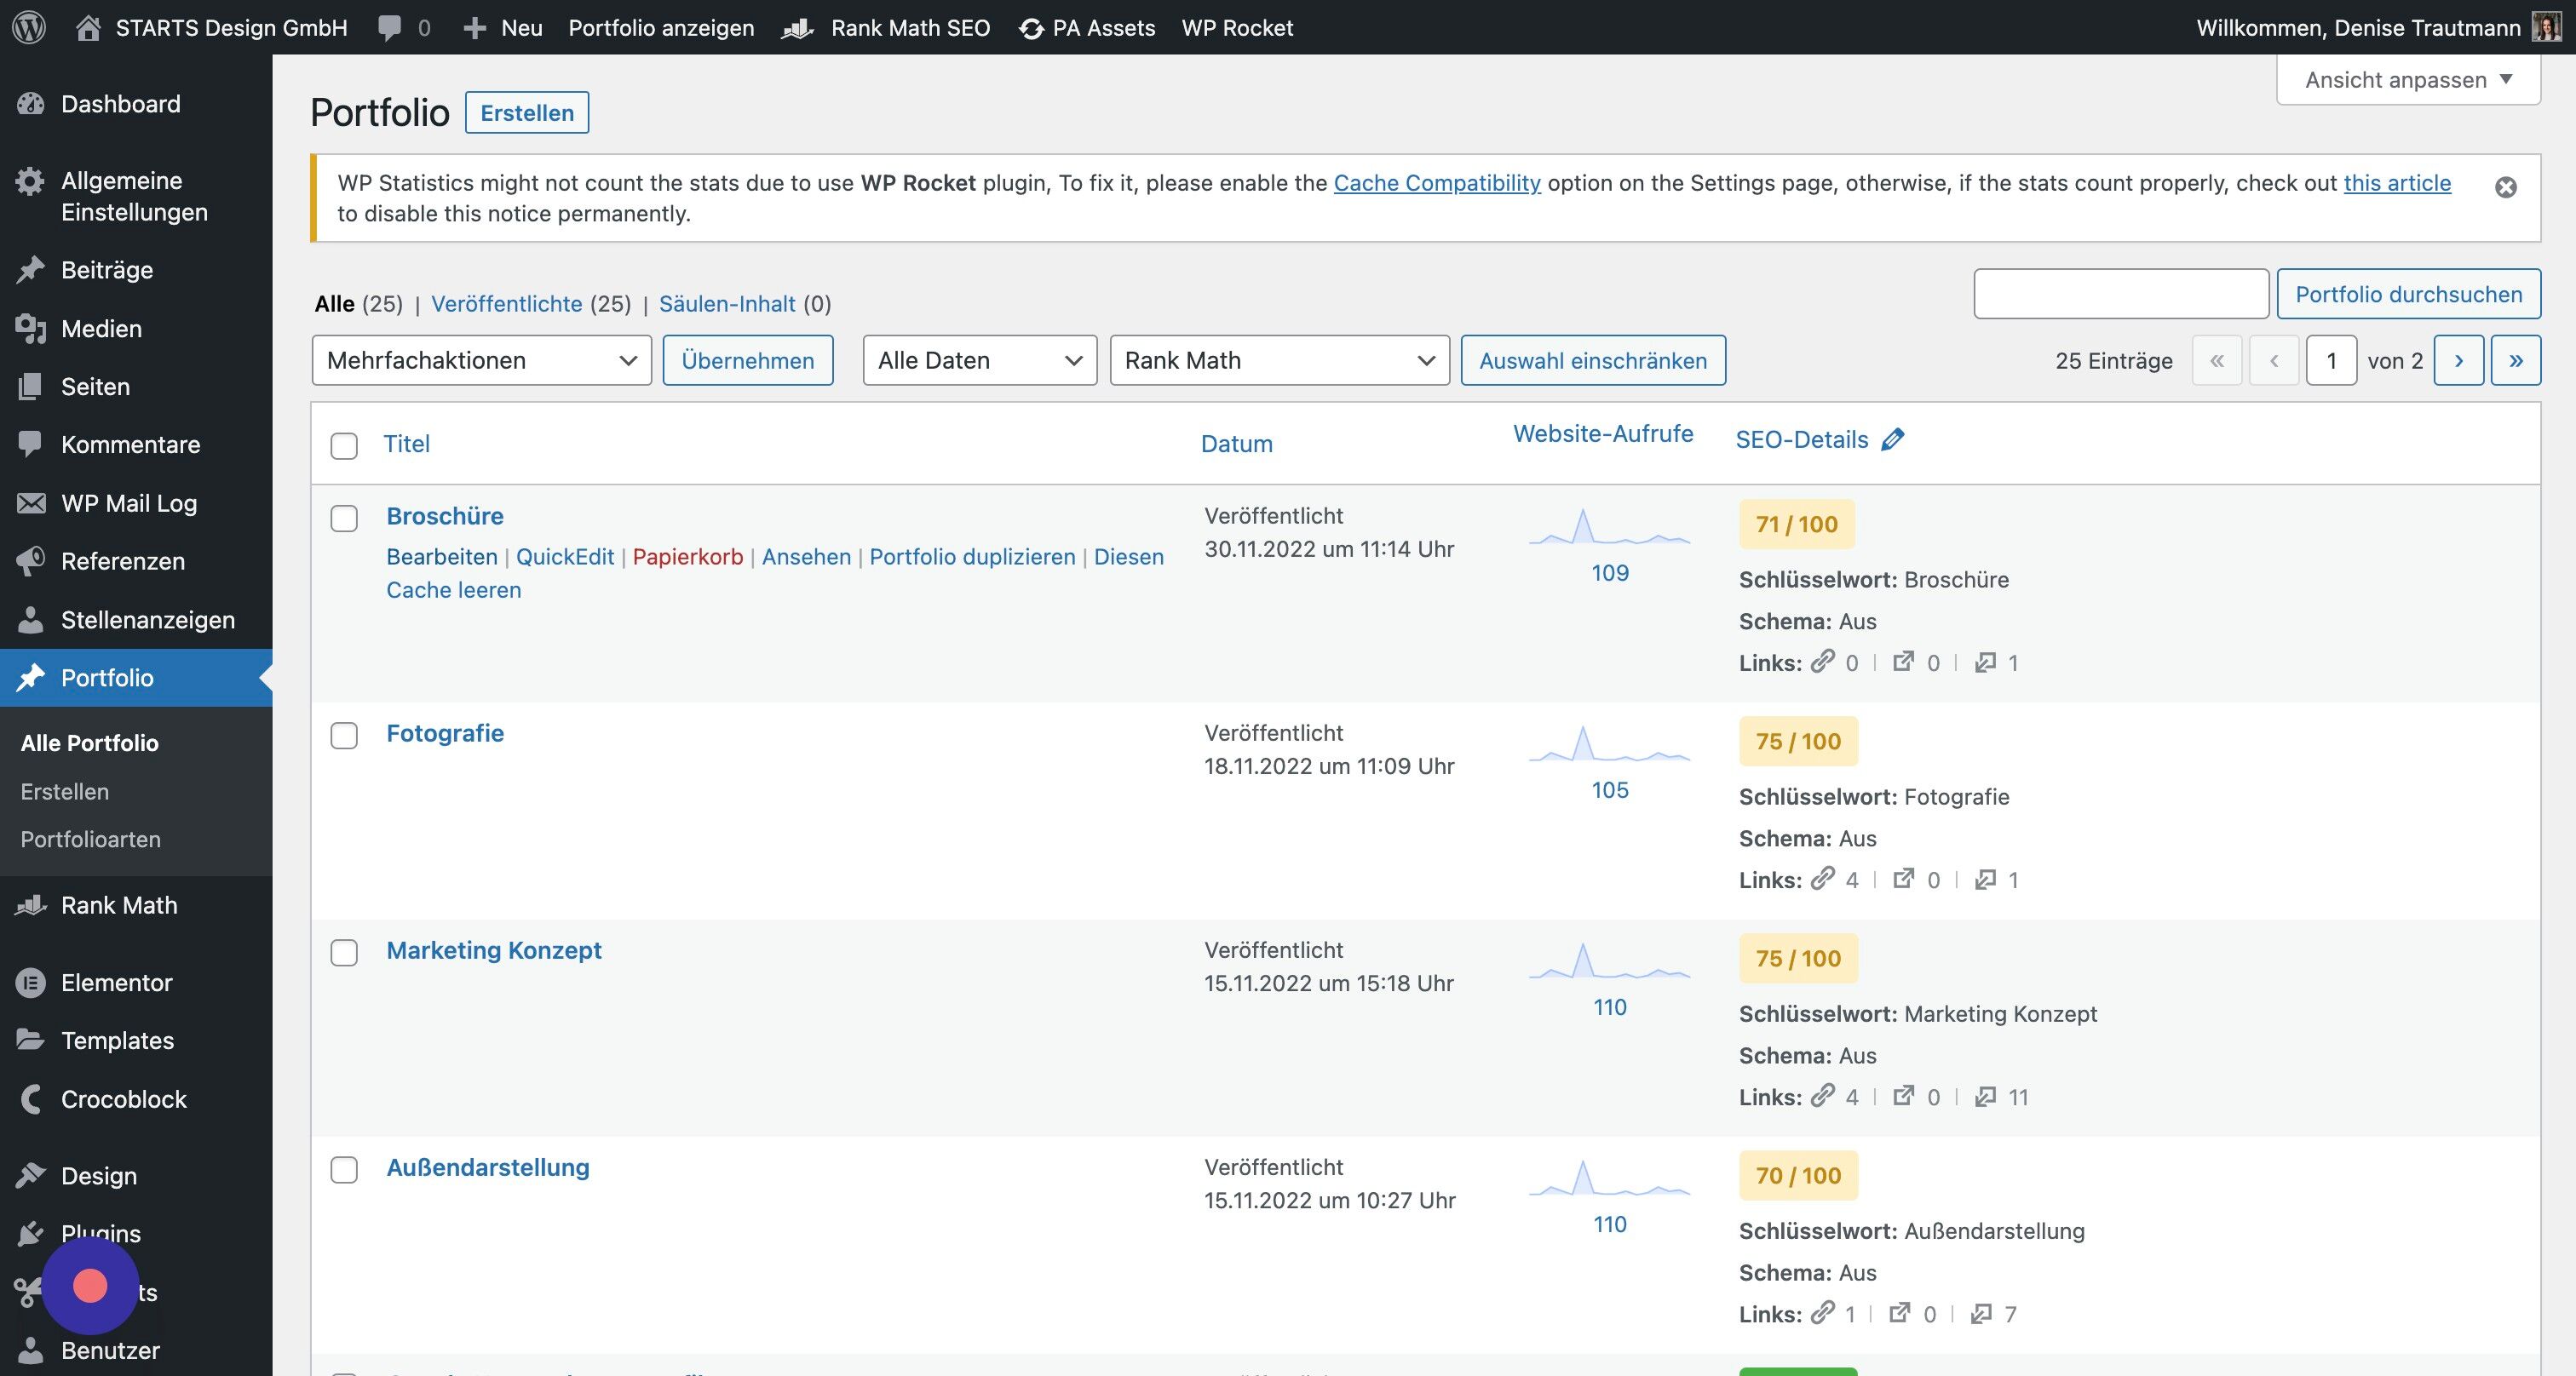Click the Portfolio durchsuchen search button
Screen dimensions: 2576x1376
2408,294
